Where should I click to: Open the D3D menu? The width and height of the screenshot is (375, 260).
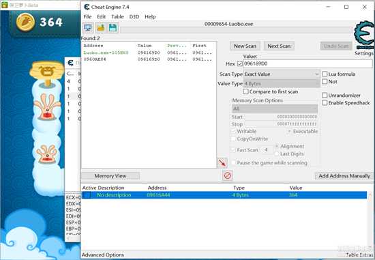point(134,17)
